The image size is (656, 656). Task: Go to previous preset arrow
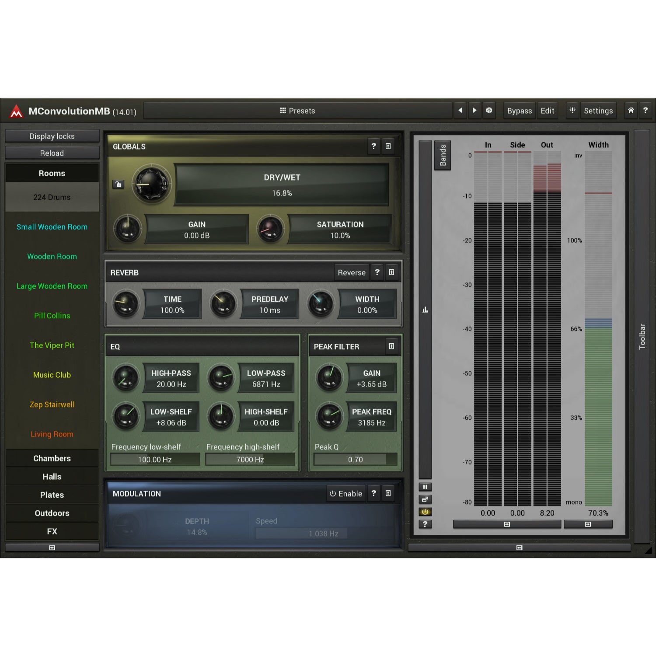(460, 111)
